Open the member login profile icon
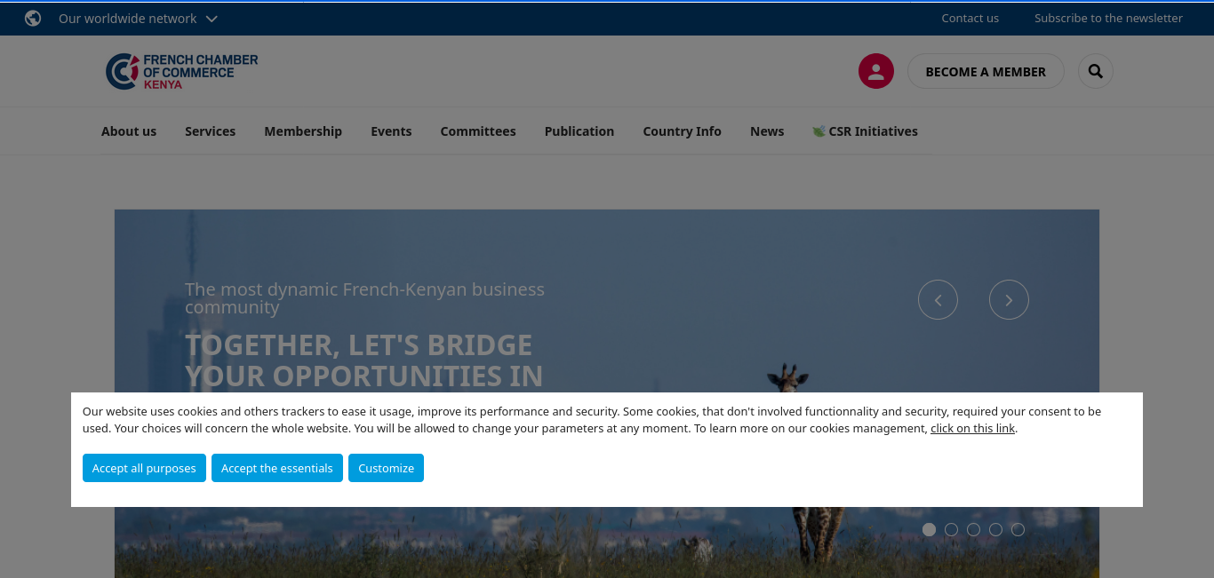This screenshot has height=578, width=1214. pyautogui.click(x=875, y=71)
